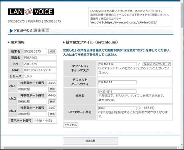The width and height of the screenshot is (184, 150).
Task: Click the horizontal scrollbar left arrow
Action: point(2,148)
